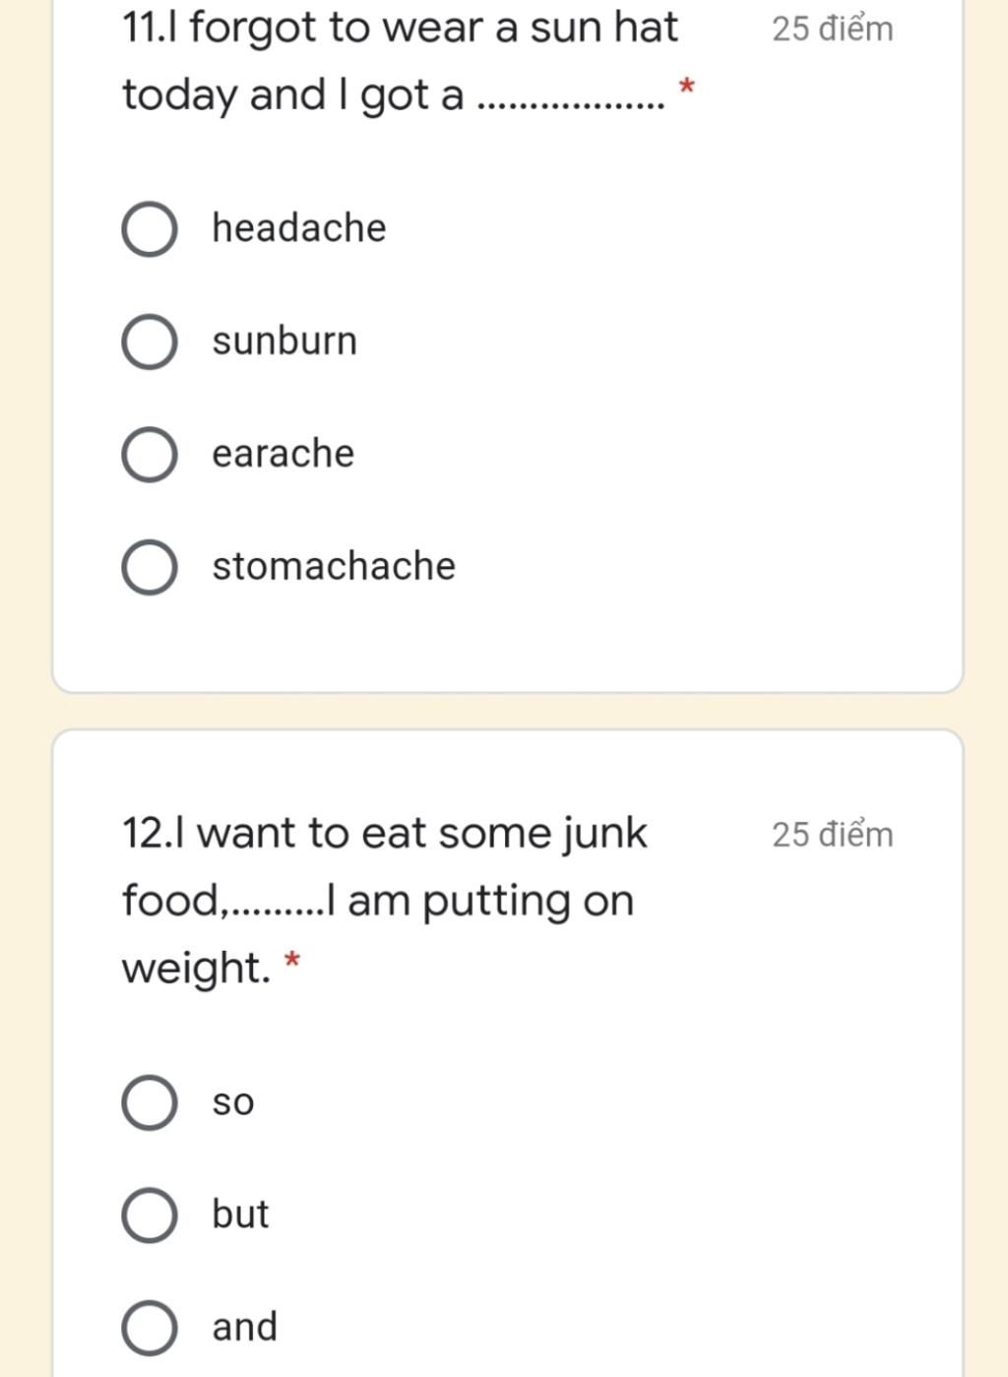Viewport: 1008px width, 1377px height.
Task: Choose the "sunburn" radio button circle
Action: [150, 343]
